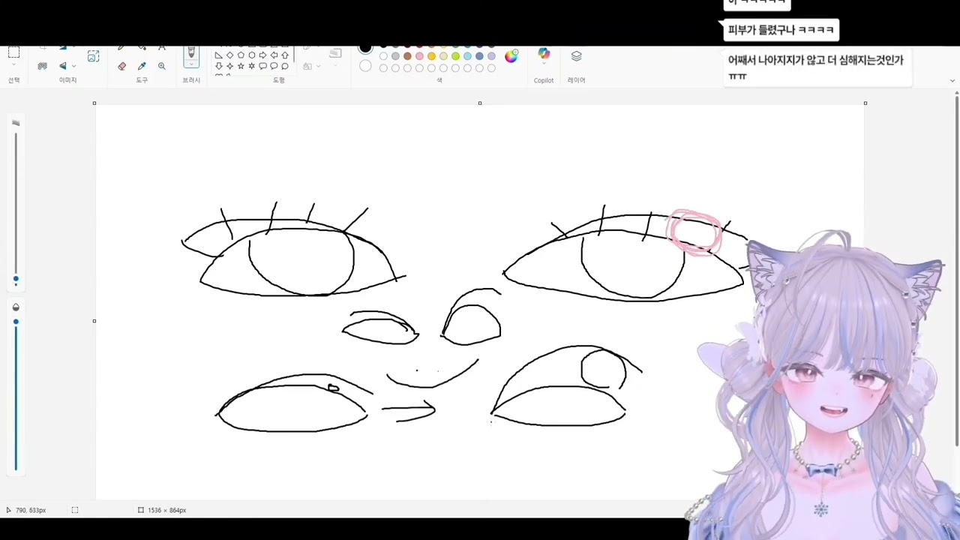Open the Layers (레이어) panel icon
This screenshot has width=960, height=540.
click(x=576, y=56)
